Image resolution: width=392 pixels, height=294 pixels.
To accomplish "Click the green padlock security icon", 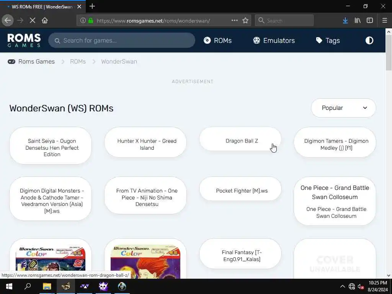I will (91, 21).
